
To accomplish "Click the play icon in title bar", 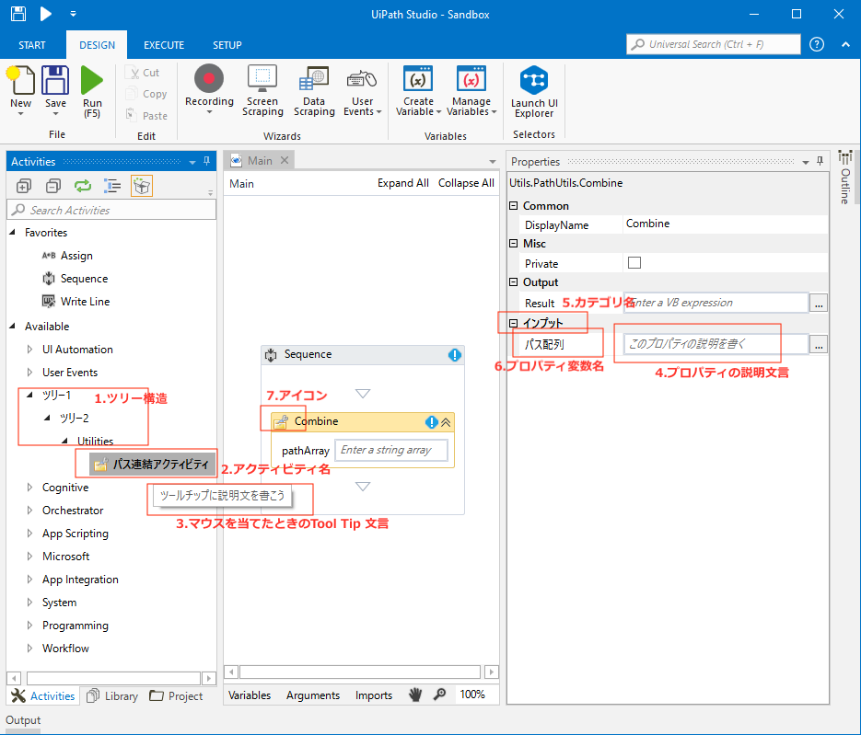I will [x=46, y=14].
